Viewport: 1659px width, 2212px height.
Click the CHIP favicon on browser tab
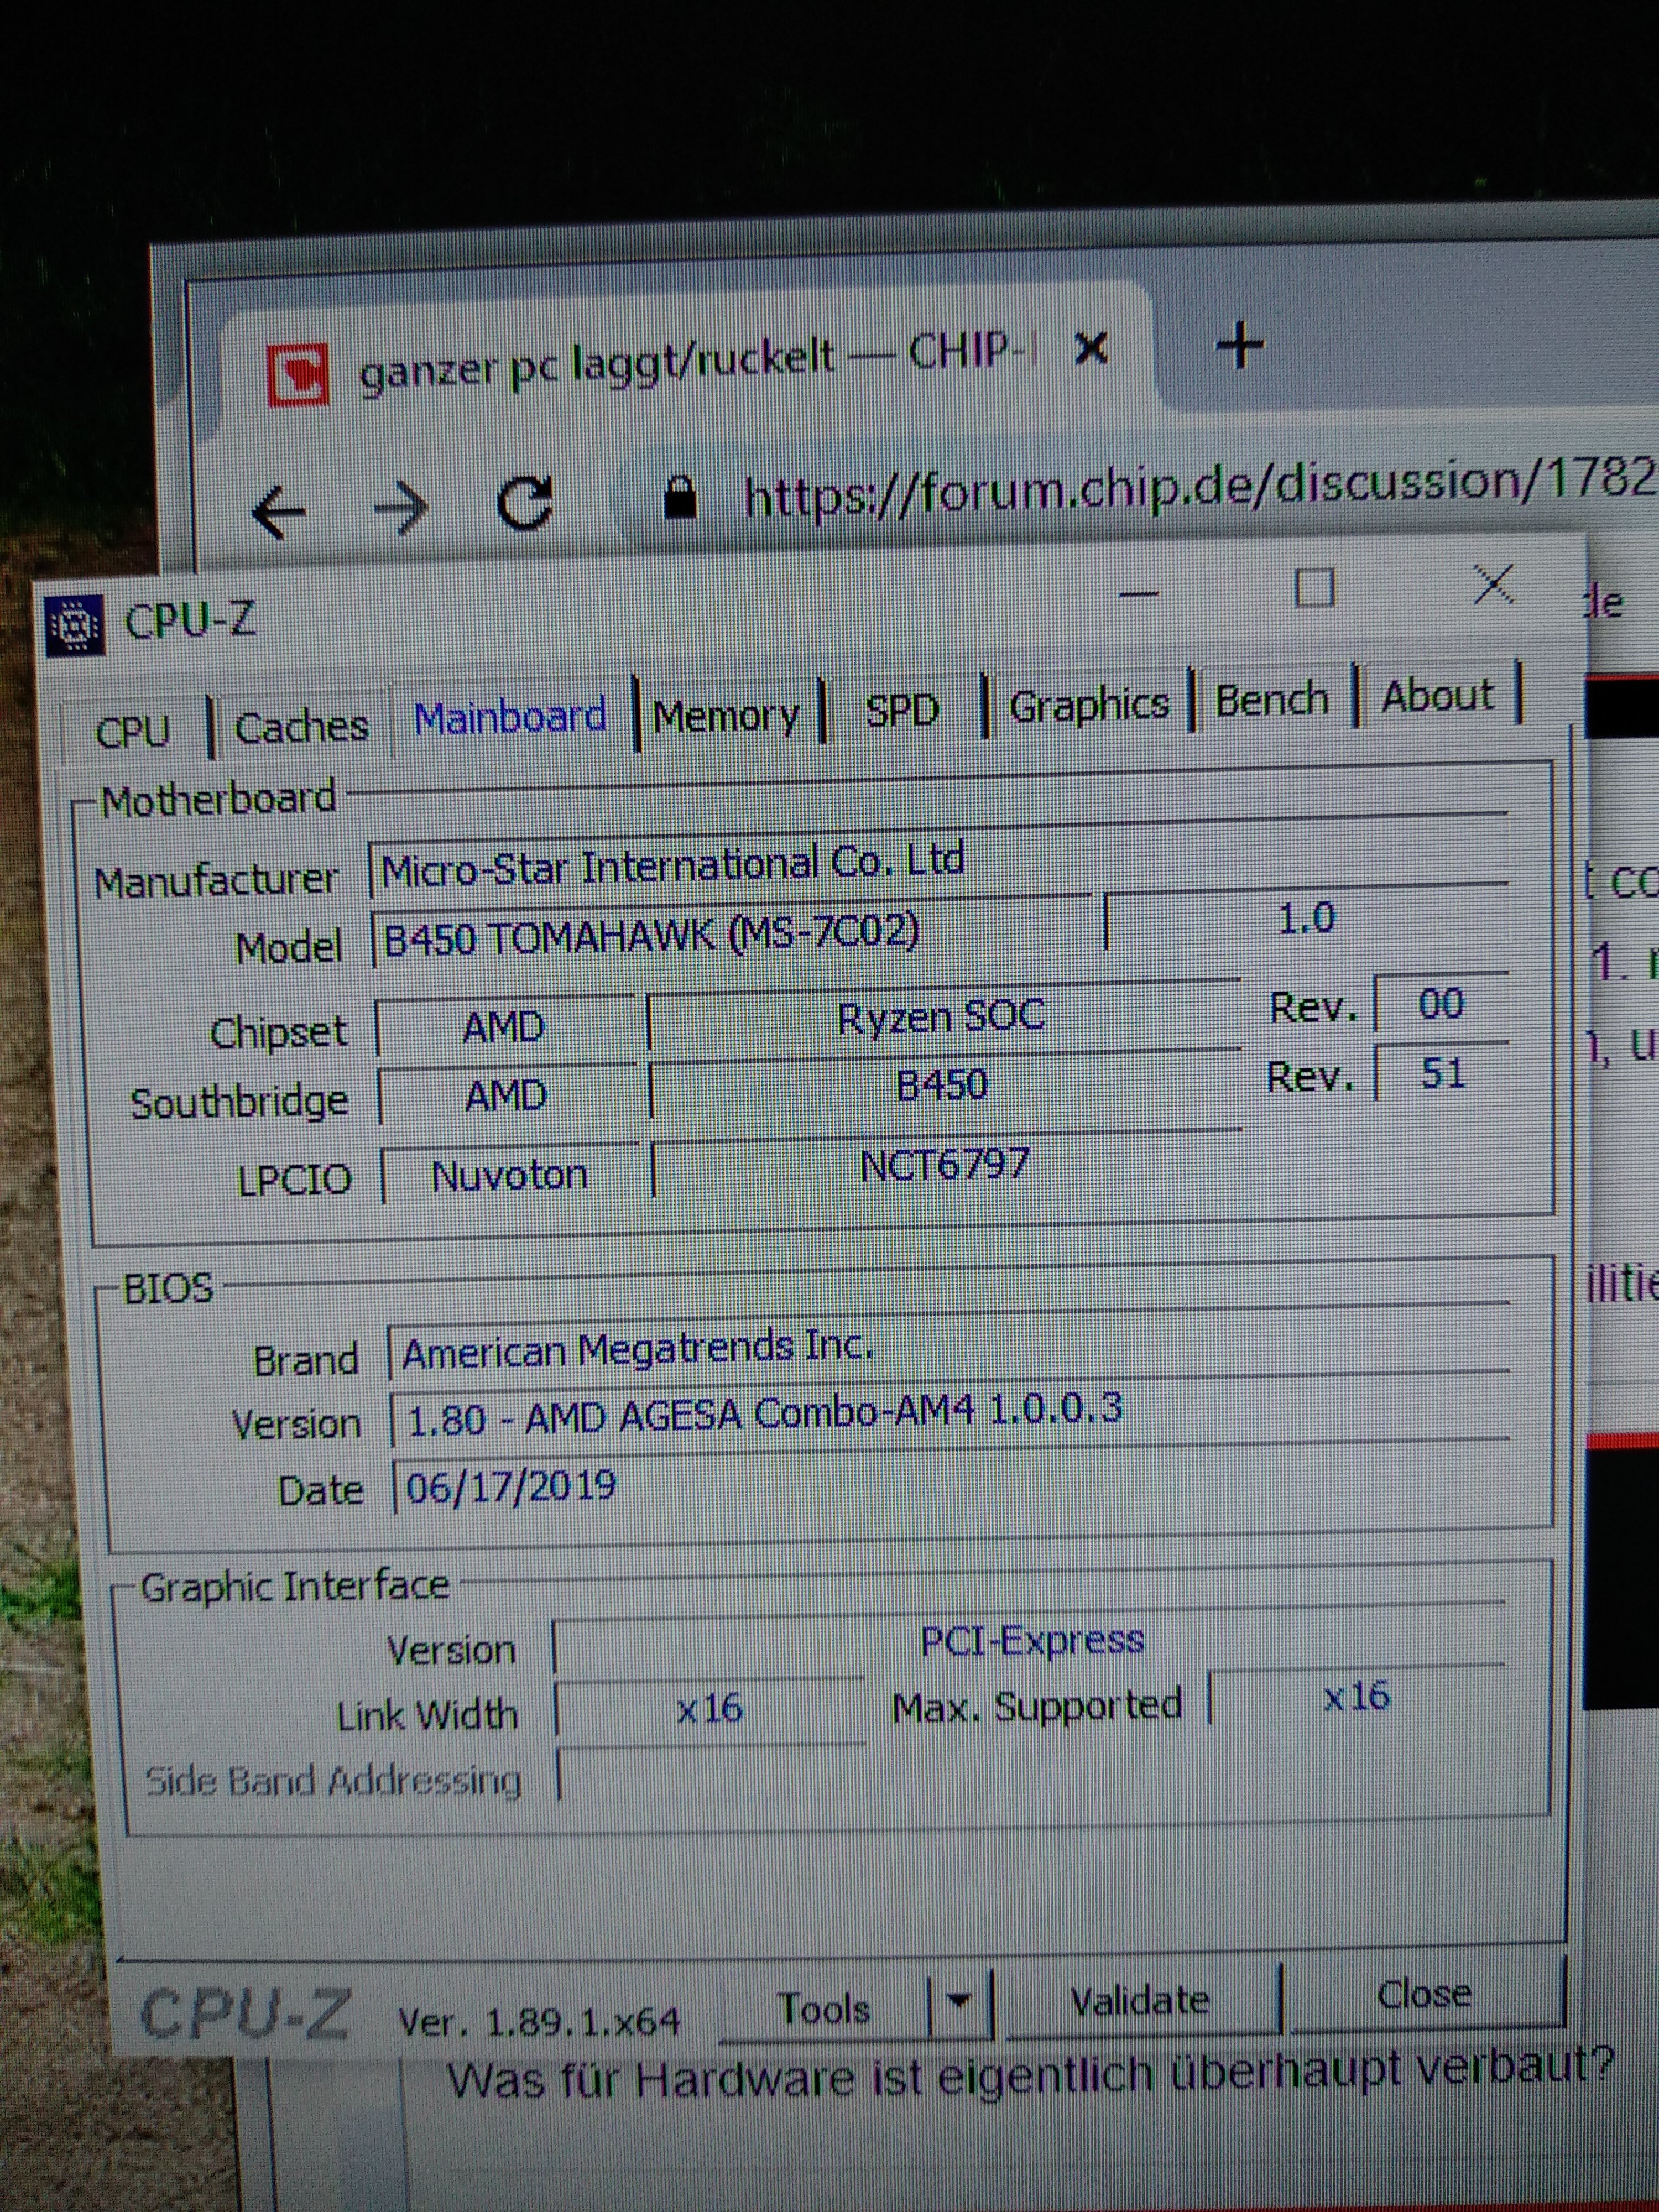298,375
